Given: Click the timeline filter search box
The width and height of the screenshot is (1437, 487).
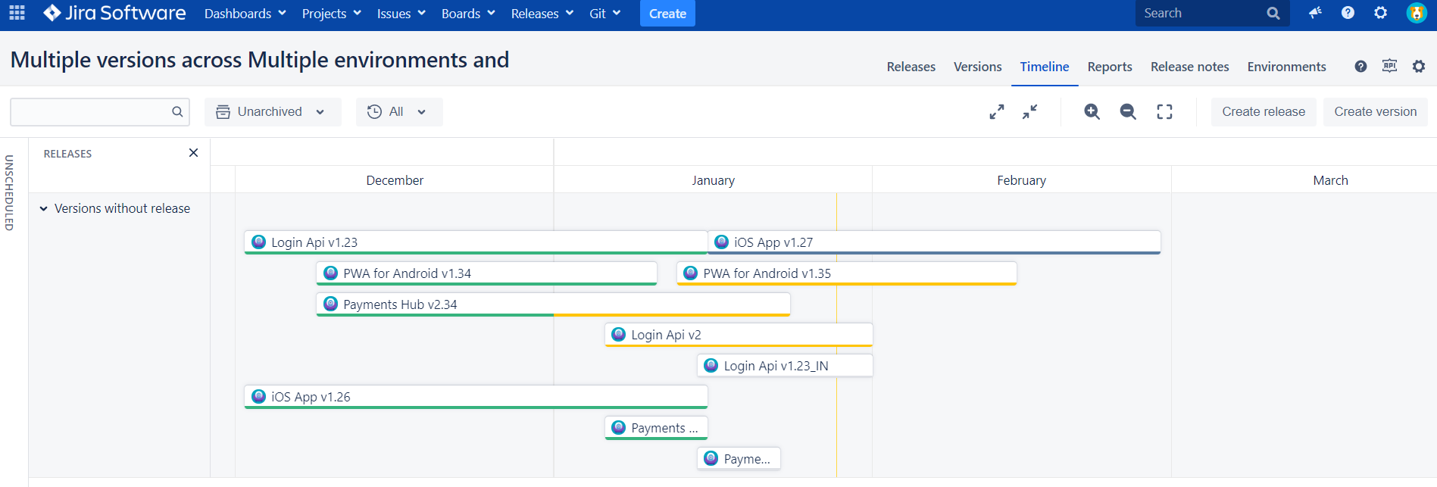Looking at the screenshot, I should (99, 111).
